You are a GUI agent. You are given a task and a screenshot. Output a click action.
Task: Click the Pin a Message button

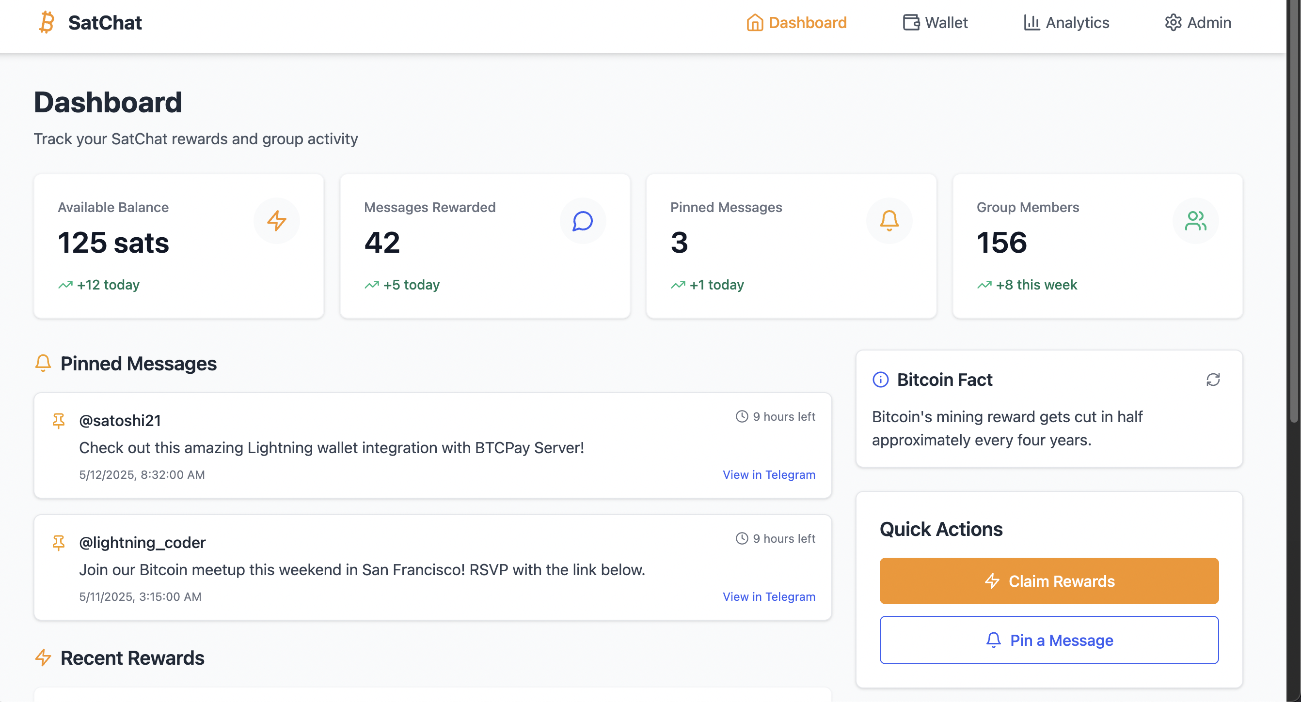(x=1049, y=640)
